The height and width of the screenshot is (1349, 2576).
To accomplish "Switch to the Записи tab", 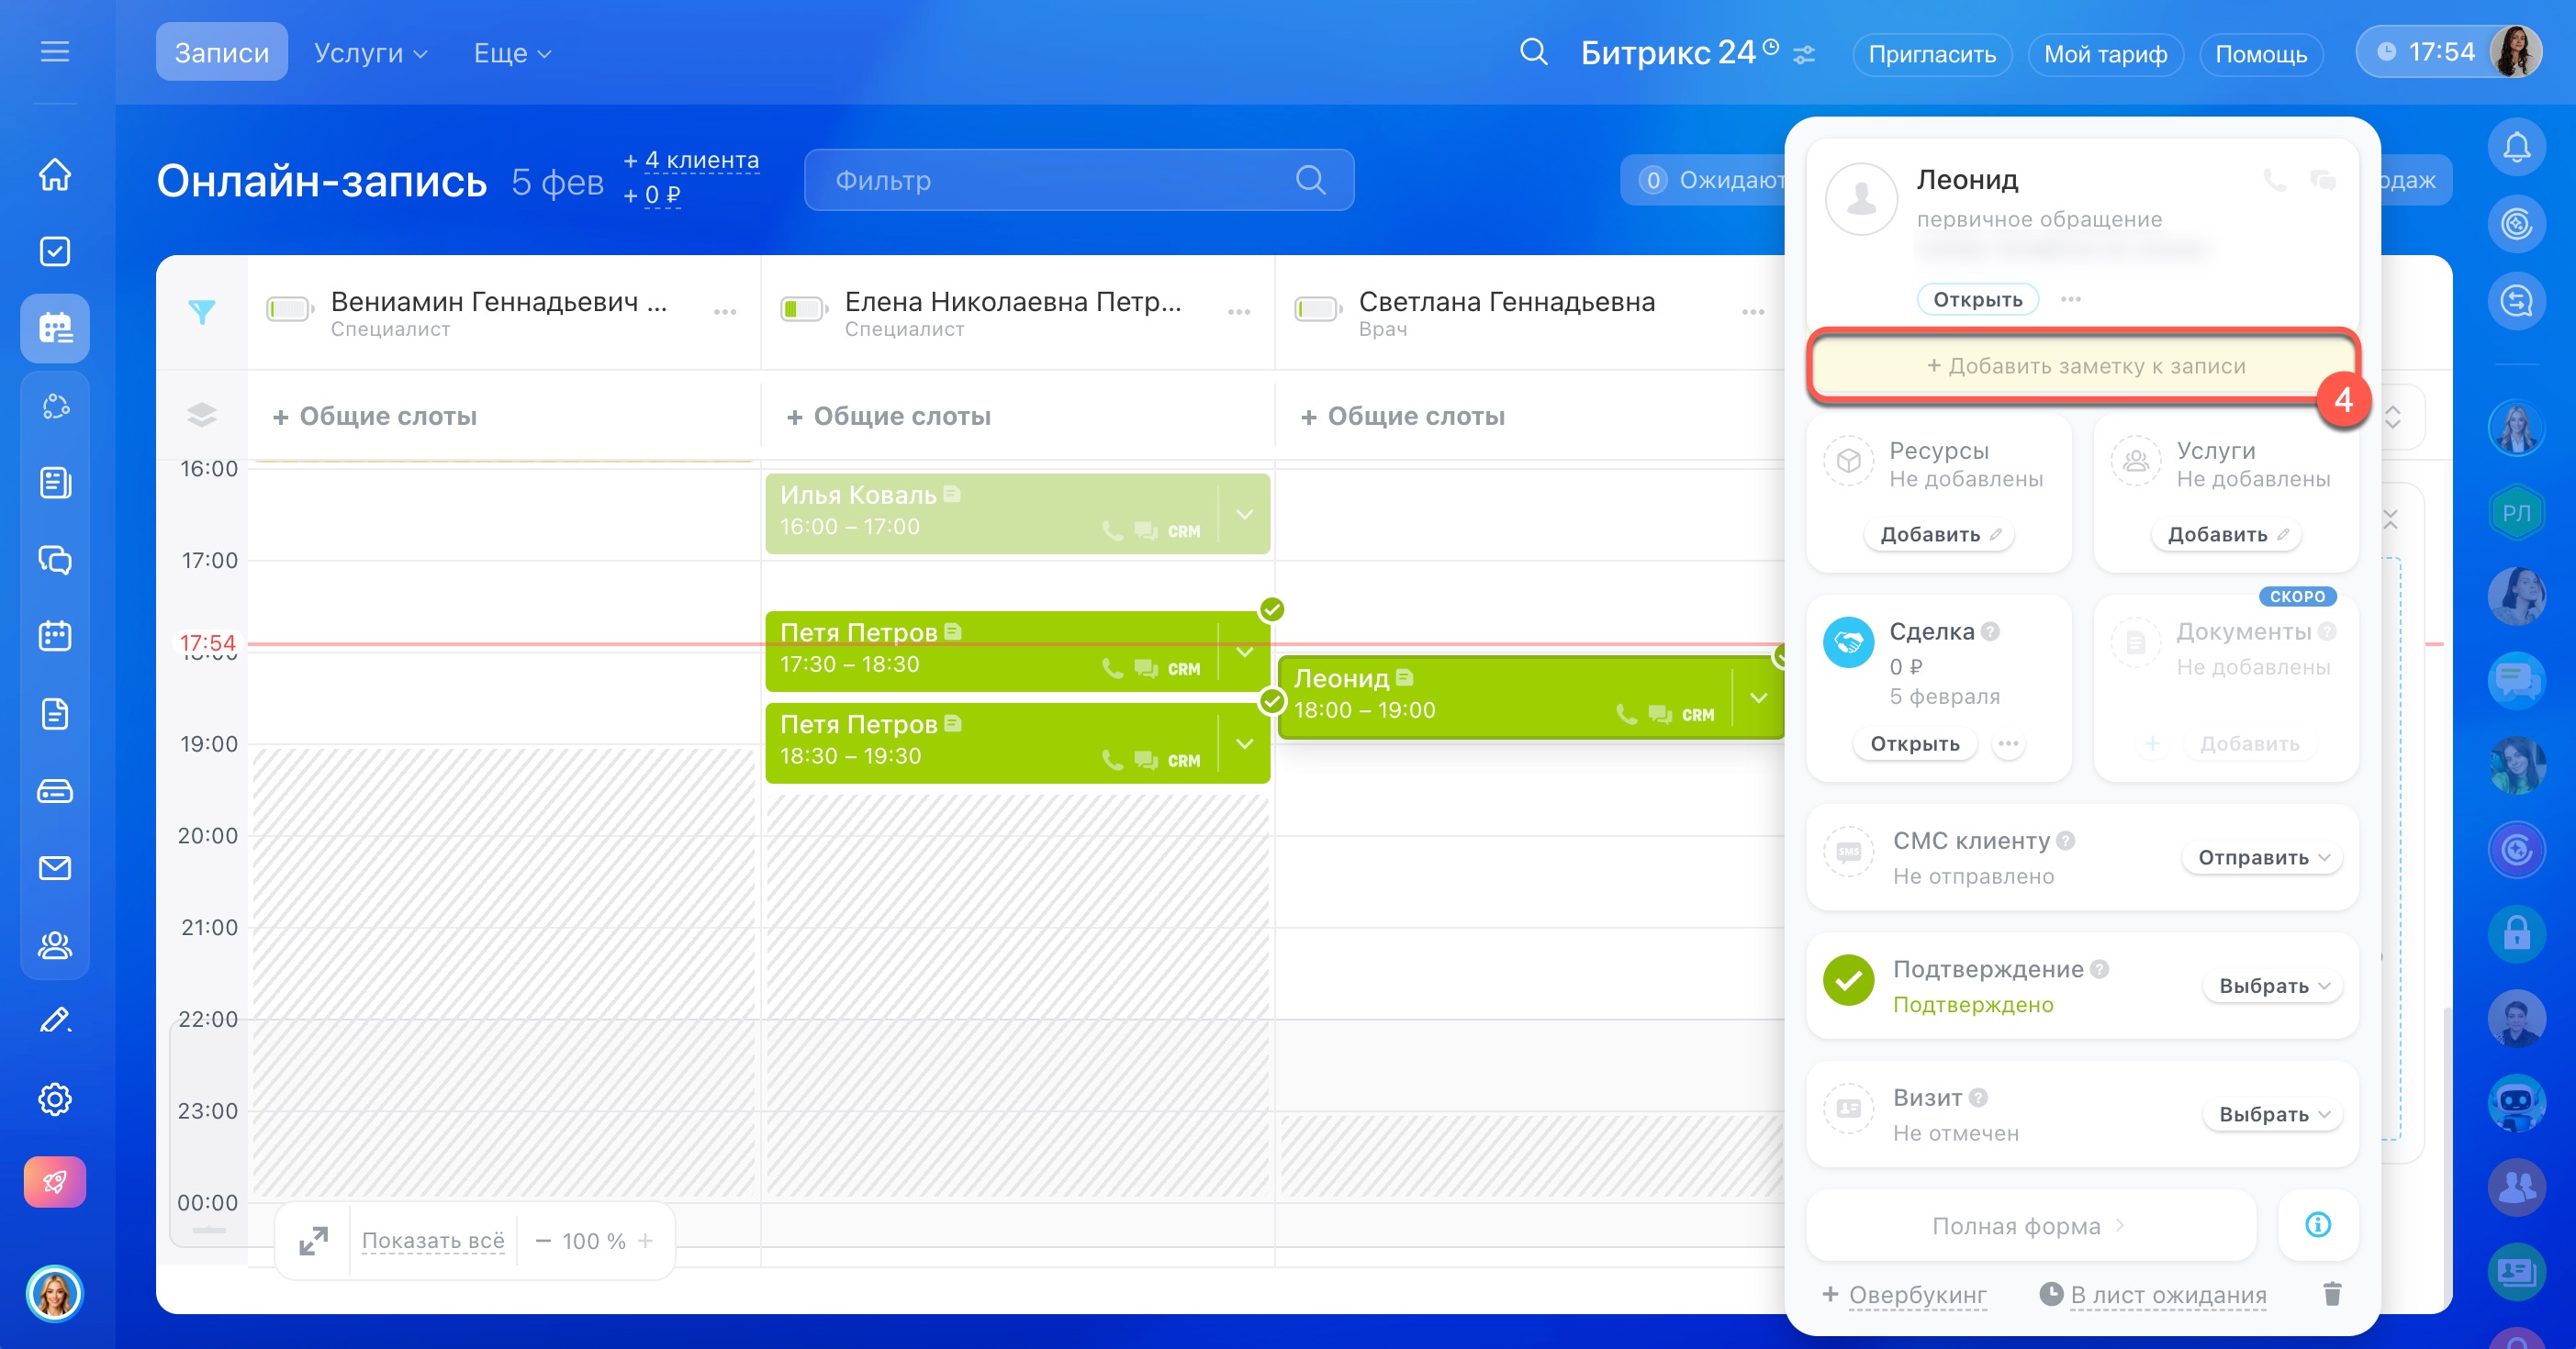I will tap(221, 53).
